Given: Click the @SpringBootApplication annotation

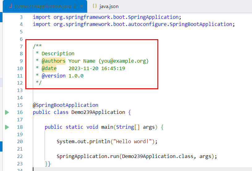Looking at the screenshot, I should (66, 105).
